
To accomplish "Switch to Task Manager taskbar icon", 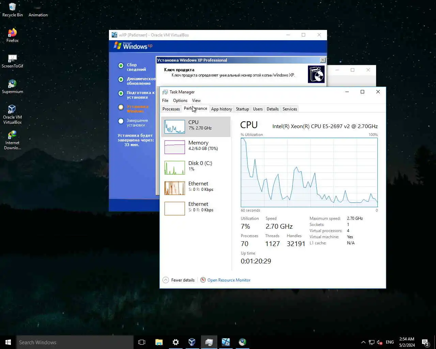I will [x=209, y=342].
